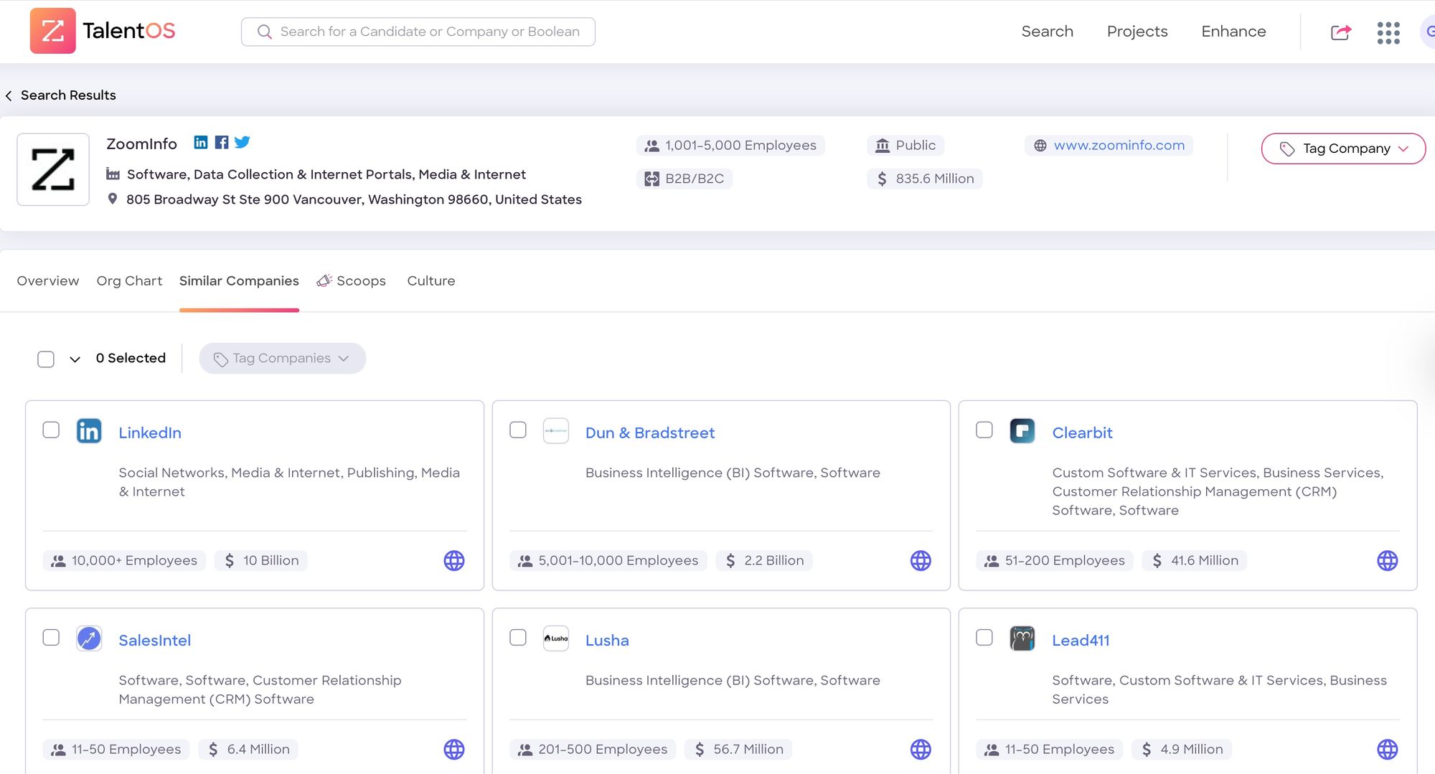Tick the Dun & Bradstreet checkbox
Screen dimensions: 1435x774
[x=518, y=430]
